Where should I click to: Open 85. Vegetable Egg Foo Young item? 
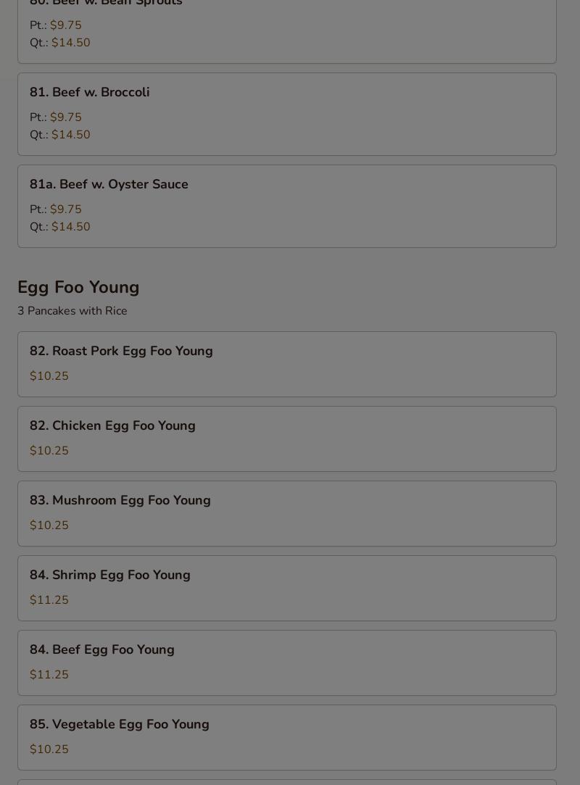click(287, 737)
